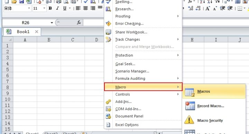Expand the Protection submenu
The height and width of the screenshot is (134, 249).
[143, 55]
